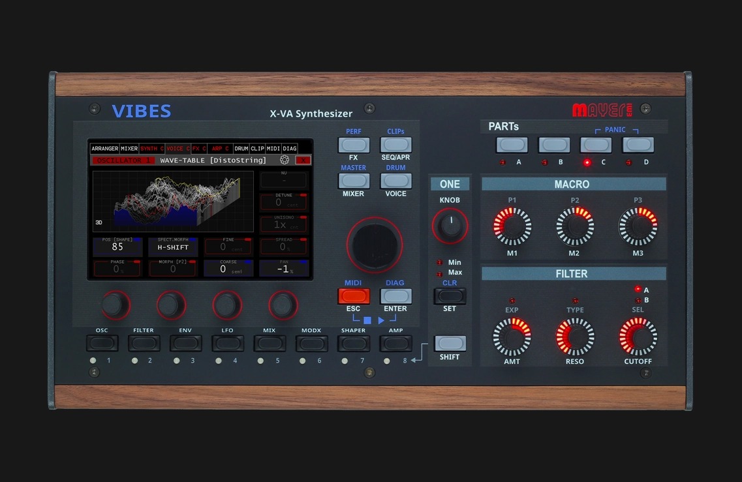The height and width of the screenshot is (482, 742).
Task: Push the CLIPs / SEQ/APR button
Action: [x=395, y=145]
